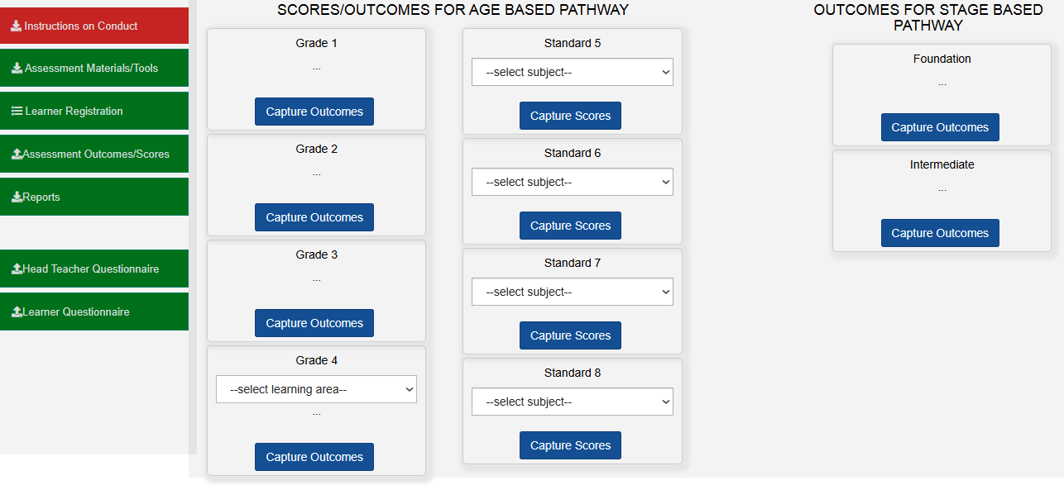Expand Standard 5 subject dropdown
The width and height of the screenshot is (1064, 485).
pyautogui.click(x=572, y=72)
